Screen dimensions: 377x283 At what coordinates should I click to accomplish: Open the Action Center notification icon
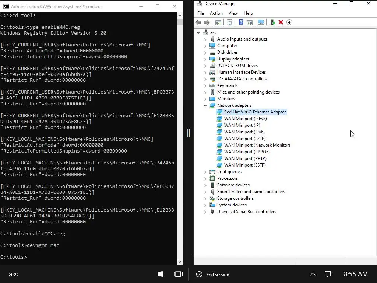pos(327,274)
